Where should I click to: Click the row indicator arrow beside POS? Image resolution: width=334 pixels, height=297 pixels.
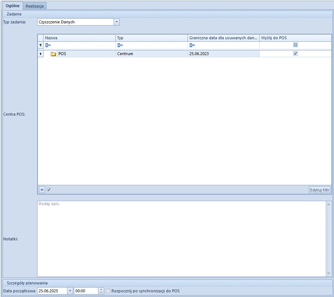click(x=41, y=54)
